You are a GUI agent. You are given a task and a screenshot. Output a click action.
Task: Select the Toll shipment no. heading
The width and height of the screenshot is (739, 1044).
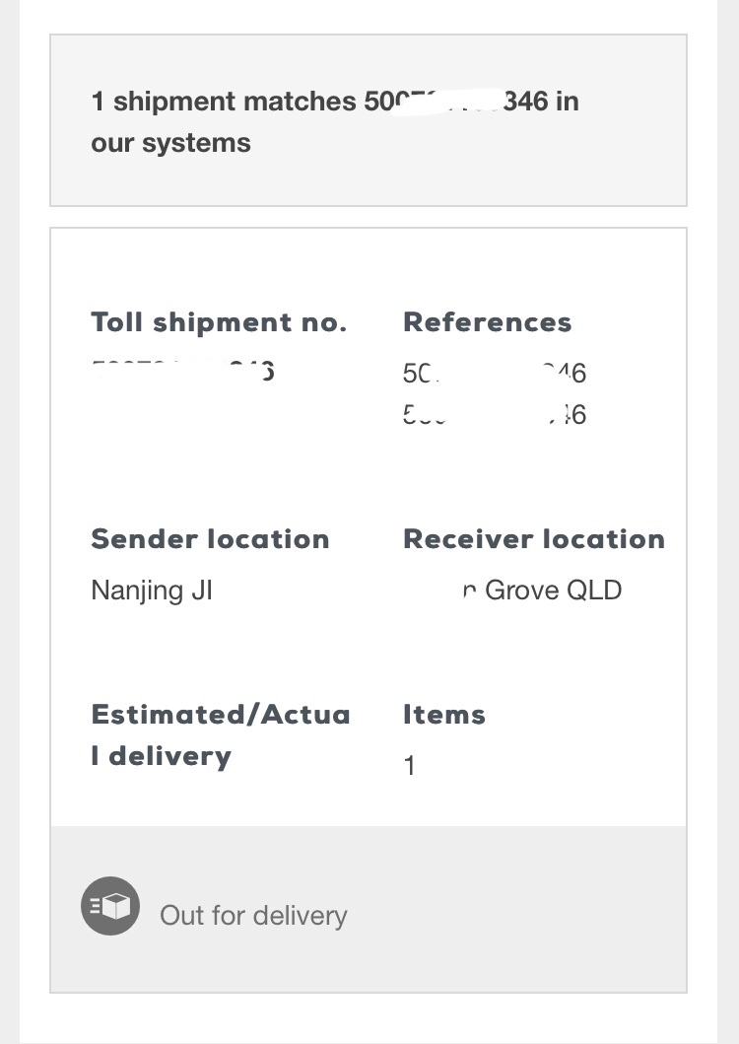[219, 322]
